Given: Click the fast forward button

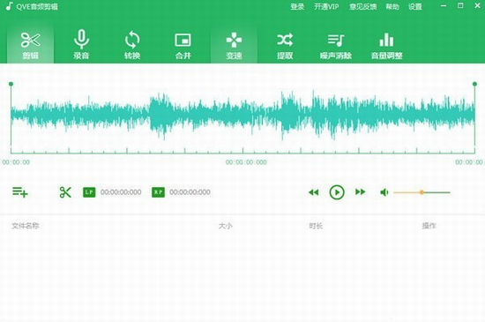Looking at the screenshot, I should coord(361,192).
